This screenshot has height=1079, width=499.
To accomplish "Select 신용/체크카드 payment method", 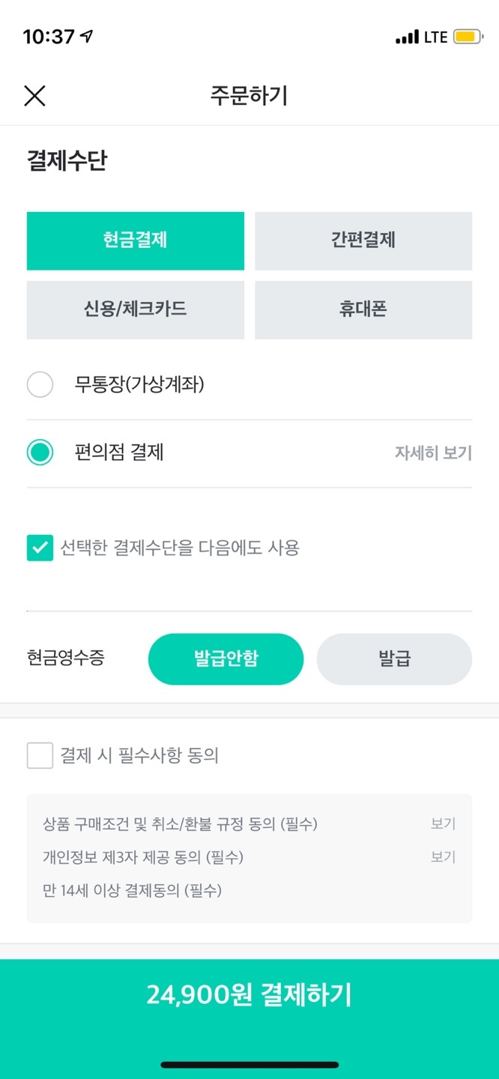I will point(136,309).
